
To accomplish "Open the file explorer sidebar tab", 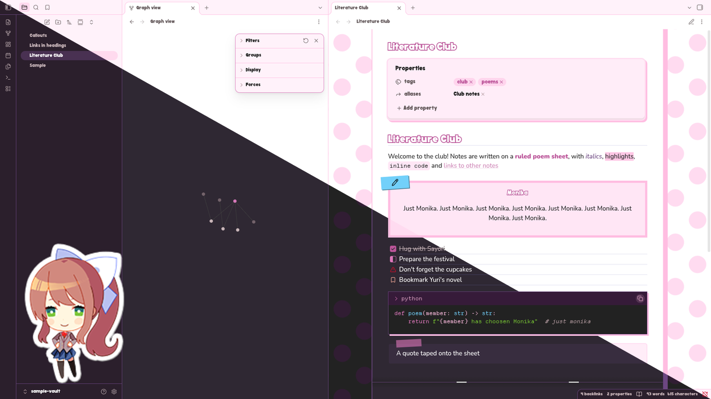I will 24,7.
